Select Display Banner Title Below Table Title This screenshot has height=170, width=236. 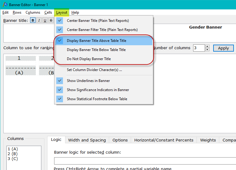click(x=96, y=50)
